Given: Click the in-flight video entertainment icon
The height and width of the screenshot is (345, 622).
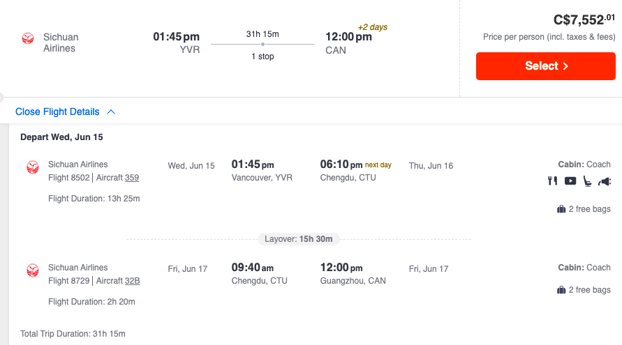Looking at the screenshot, I should point(570,181).
